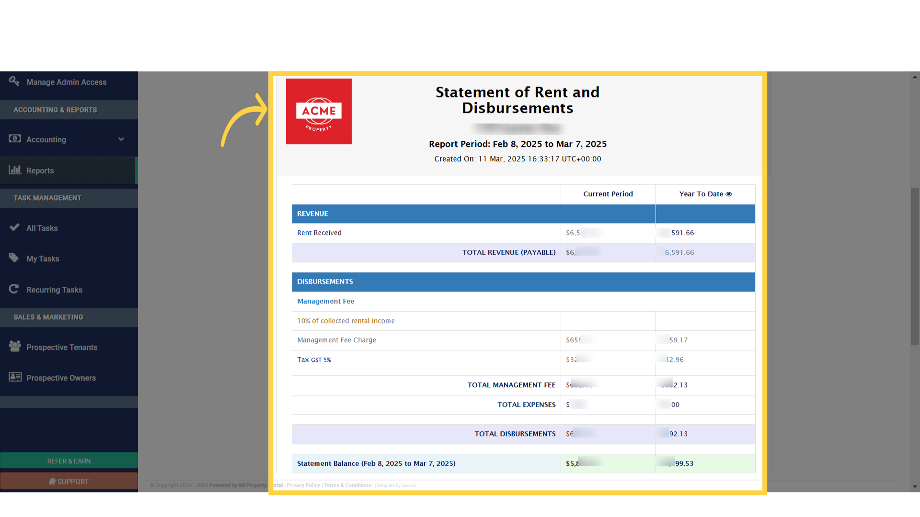Click the Statement of Rent and Disbursements title
920x517 pixels.
tap(517, 100)
